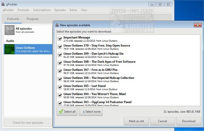Image resolution: width=204 pixels, height=131 pixels.
Task: Cancel the new episodes dialog
Action: tap(163, 121)
